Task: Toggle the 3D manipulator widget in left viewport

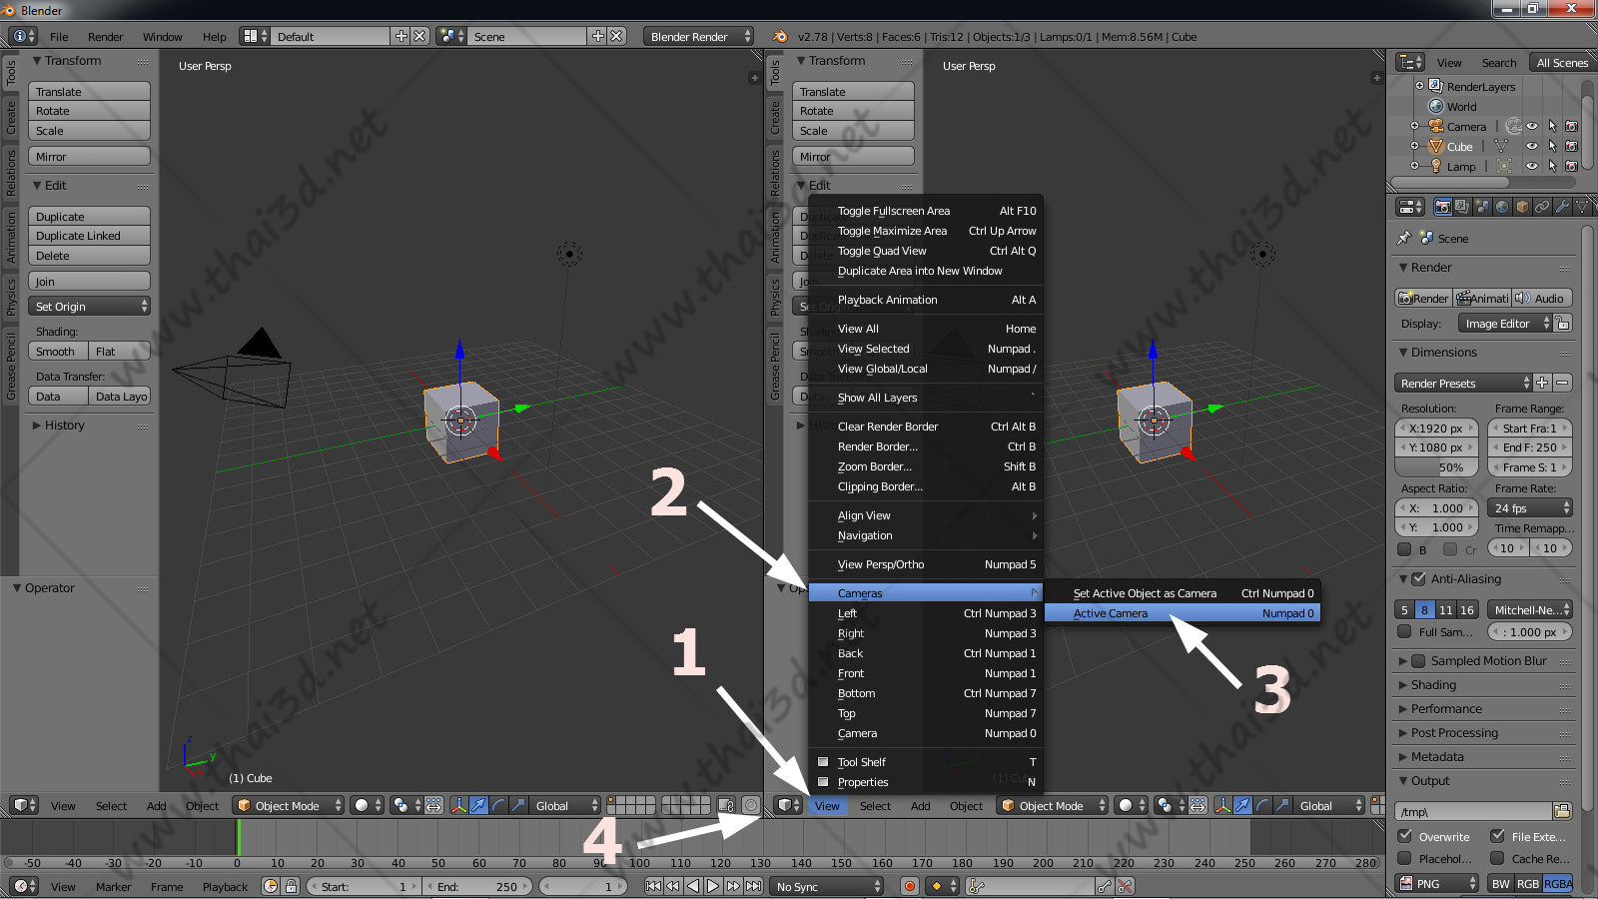Action: [x=458, y=805]
